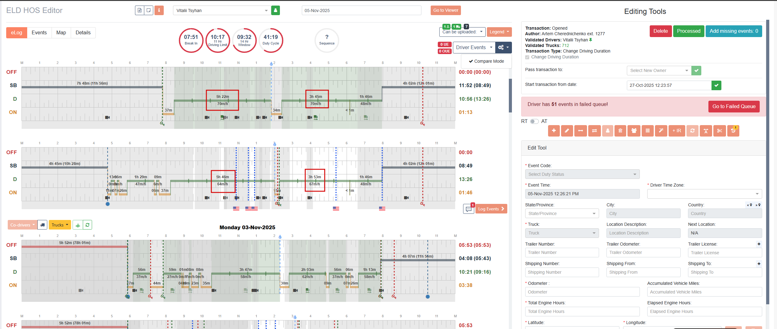This screenshot has width=777, height=329.
Task: Confirm the start transaction date green check
Action: pos(716,85)
